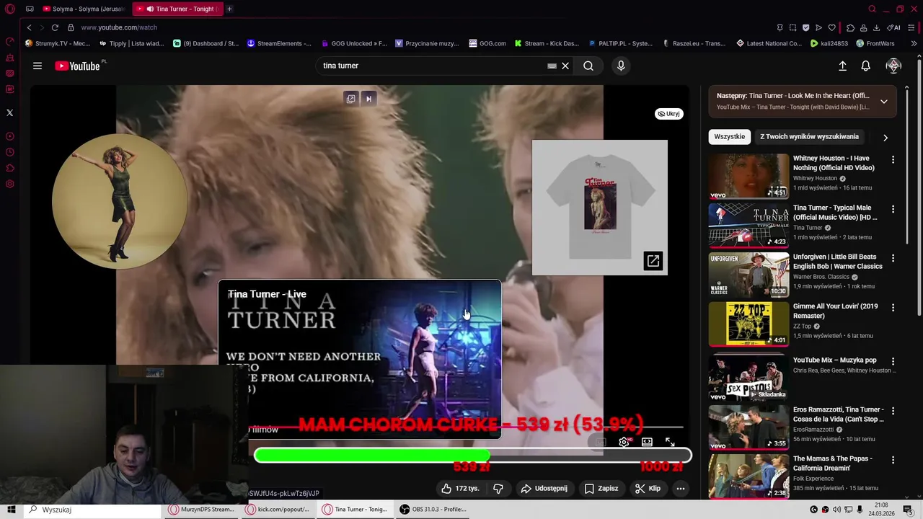
Task: Click the heart bookmark icon in address bar
Action: [x=831, y=27]
